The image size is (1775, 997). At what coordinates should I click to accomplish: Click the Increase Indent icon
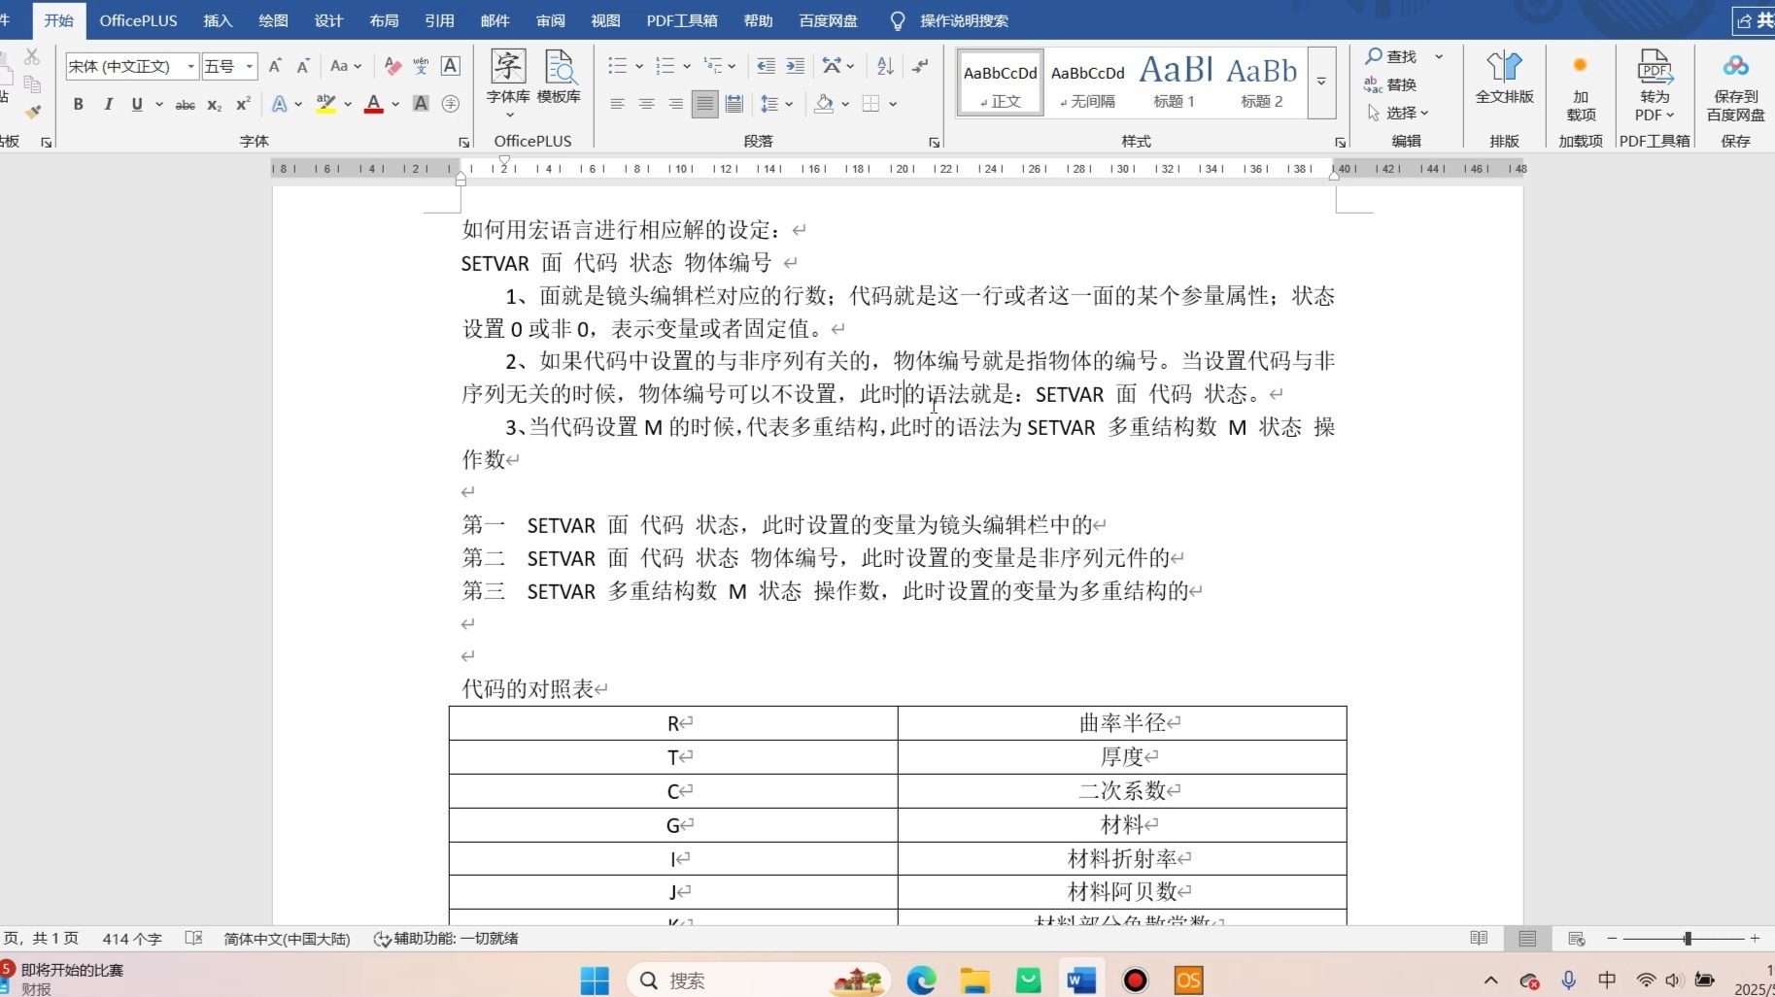(x=795, y=66)
